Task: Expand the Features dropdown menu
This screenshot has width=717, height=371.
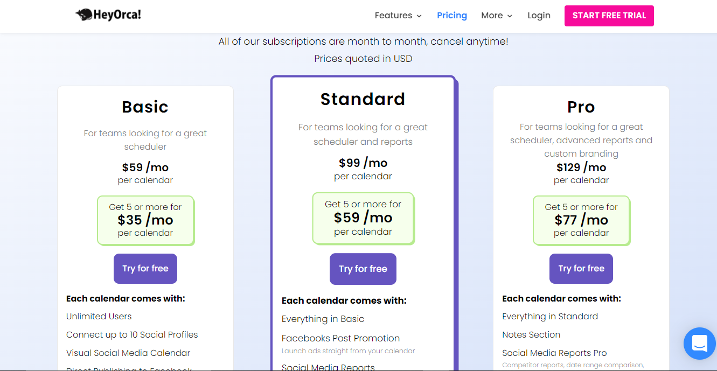Action: pos(398,16)
